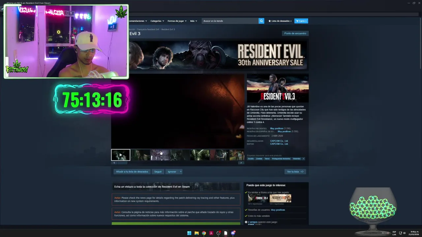The image size is (422, 237).
Task: Open File Explorer from taskbar
Action: [196, 233]
